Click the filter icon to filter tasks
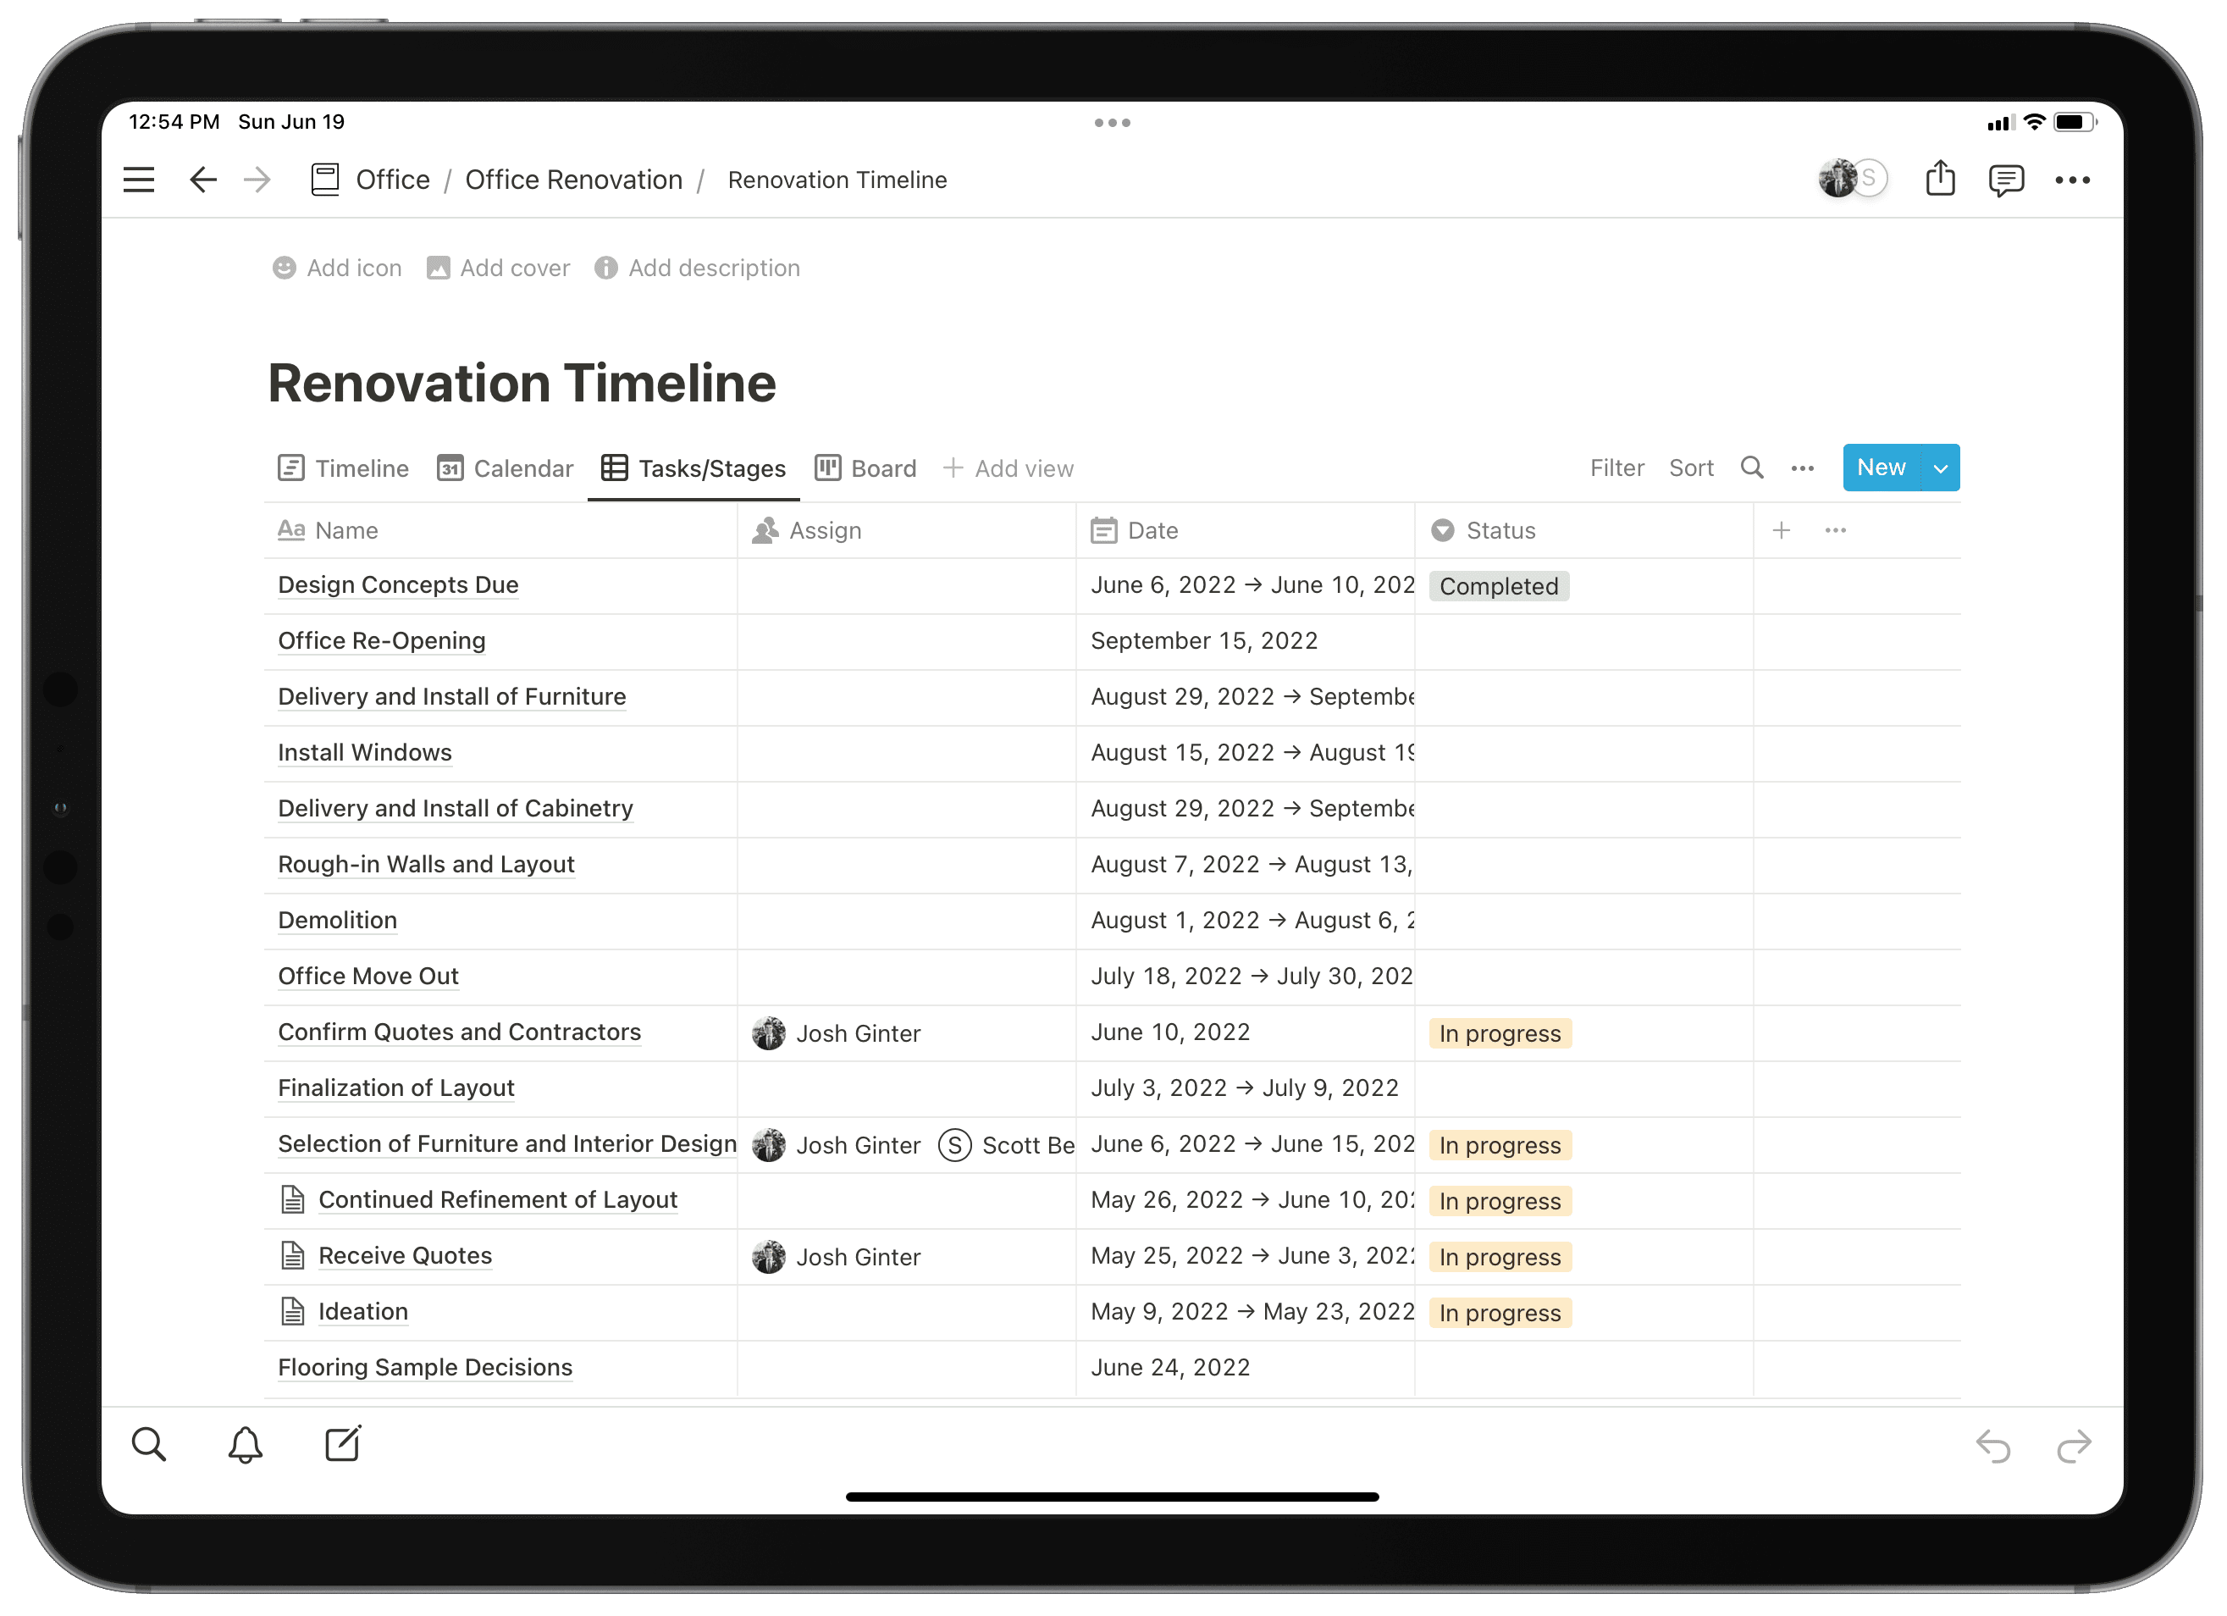Screen dimensions: 2227x1616 [x=1618, y=469]
